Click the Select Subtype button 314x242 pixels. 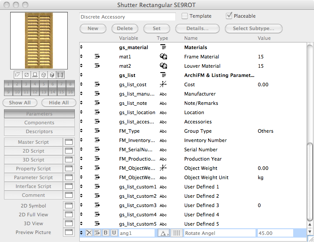[254, 28]
